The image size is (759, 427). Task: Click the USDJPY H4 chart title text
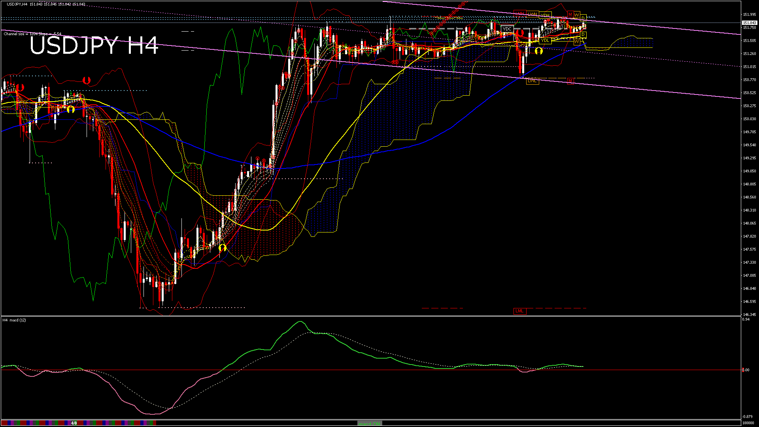(x=94, y=45)
